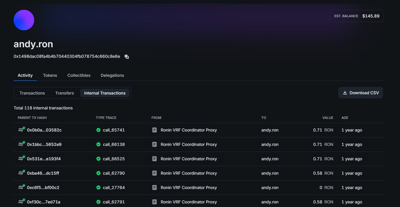Click the TYPE TRACE column header
This screenshot has height=207, width=400.
pyautogui.click(x=106, y=118)
